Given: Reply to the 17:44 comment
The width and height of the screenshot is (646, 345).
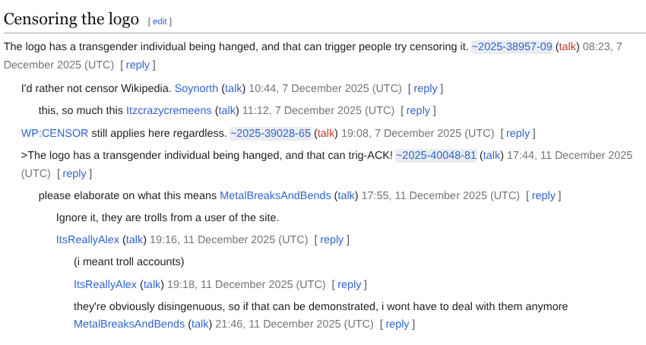Looking at the screenshot, I should [x=74, y=173].
